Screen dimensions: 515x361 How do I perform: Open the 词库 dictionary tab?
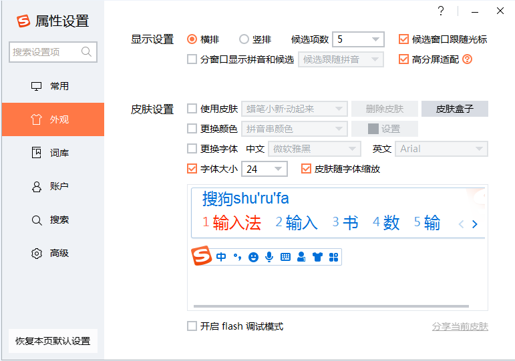click(53, 153)
